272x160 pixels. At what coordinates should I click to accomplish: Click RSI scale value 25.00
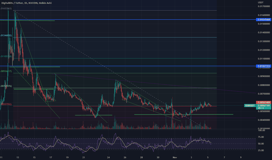[261, 150]
